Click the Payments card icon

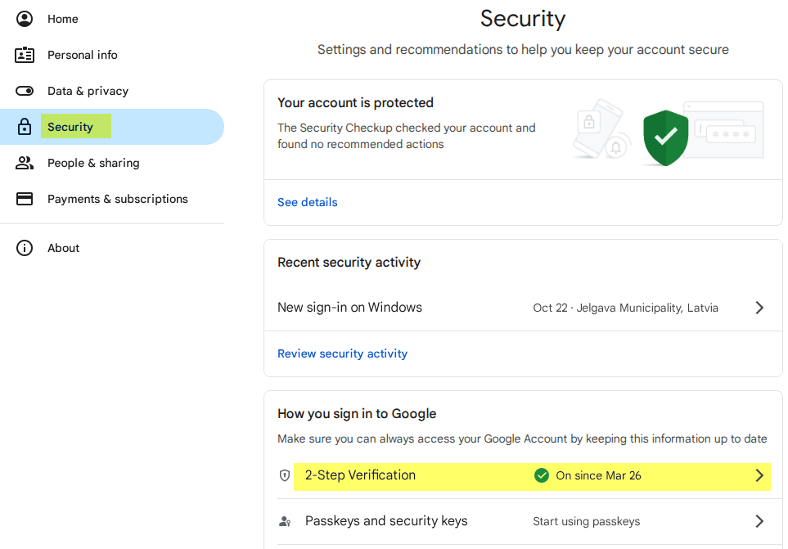tap(25, 199)
